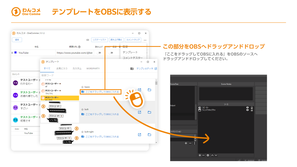This screenshot has height=167, width=297.
Task: Switch to the カスタム tab
Action: click(x=77, y=68)
